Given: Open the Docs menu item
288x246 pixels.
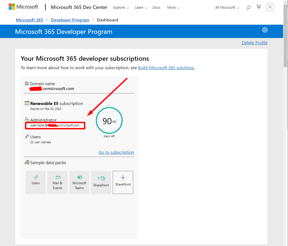Looking at the screenshot, I should 156,8.
